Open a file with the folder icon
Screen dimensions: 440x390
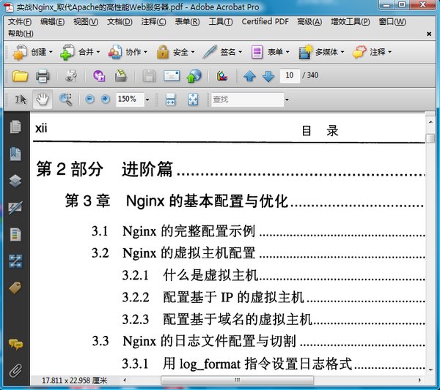(x=21, y=76)
